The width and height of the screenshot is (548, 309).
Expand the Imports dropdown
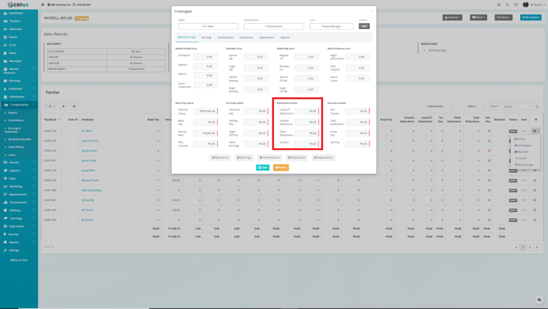[x=453, y=18]
